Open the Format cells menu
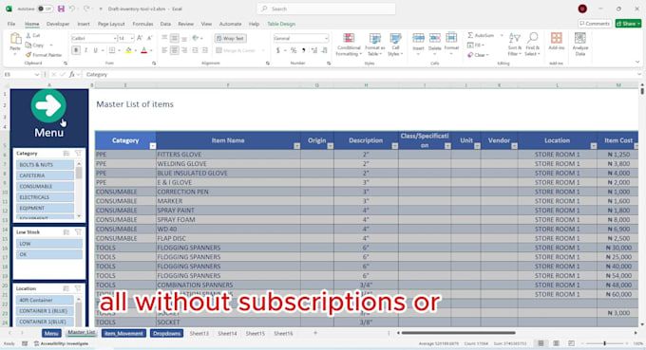Image resolution: width=646 pixels, height=350 pixels. pyautogui.click(x=451, y=44)
